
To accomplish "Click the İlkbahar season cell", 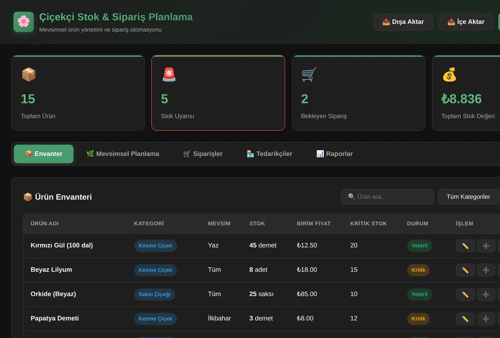I will [x=219, y=318].
